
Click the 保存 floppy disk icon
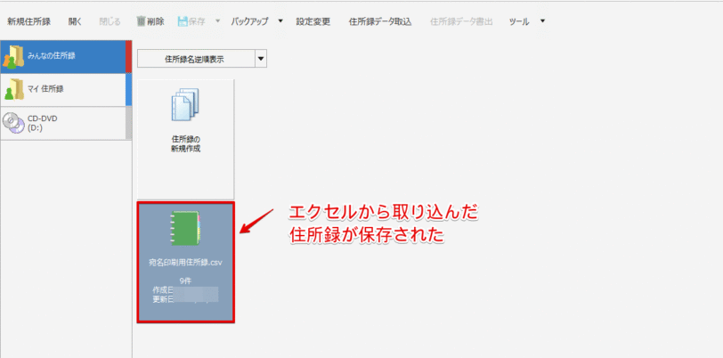[183, 21]
